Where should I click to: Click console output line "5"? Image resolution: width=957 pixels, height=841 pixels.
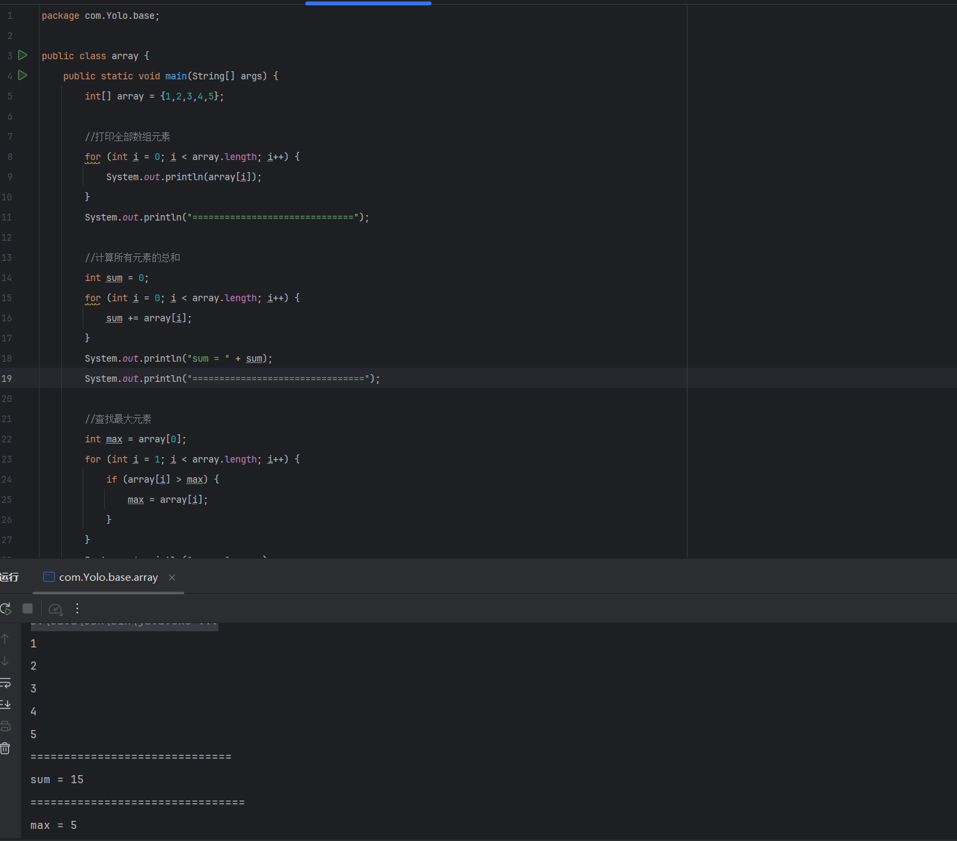(x=34, y=735)
